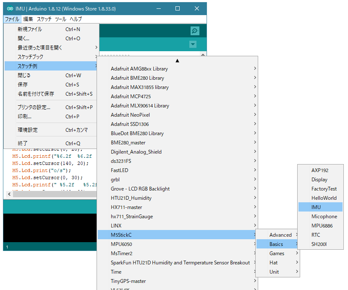Choose 閉じる from the file menu
348x290 pixels.
pos(51,76)
